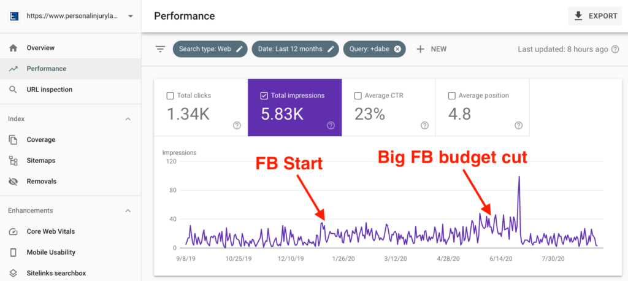This screenshot has width=628, height=281.
Task: Click the Core Web Vitals gauge icon
Action: [13, 231]
